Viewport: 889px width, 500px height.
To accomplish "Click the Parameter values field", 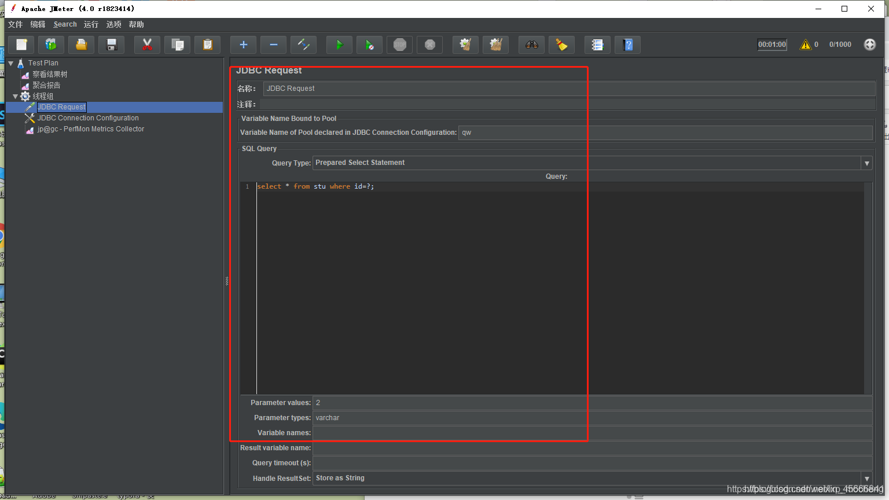I will tap(592, 403).
